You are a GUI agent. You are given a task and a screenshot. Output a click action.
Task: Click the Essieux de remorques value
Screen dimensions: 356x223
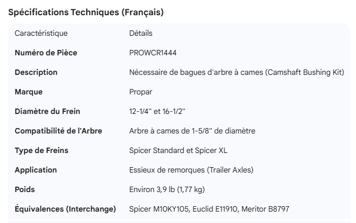pyautogui.click(x=191, y=170)
